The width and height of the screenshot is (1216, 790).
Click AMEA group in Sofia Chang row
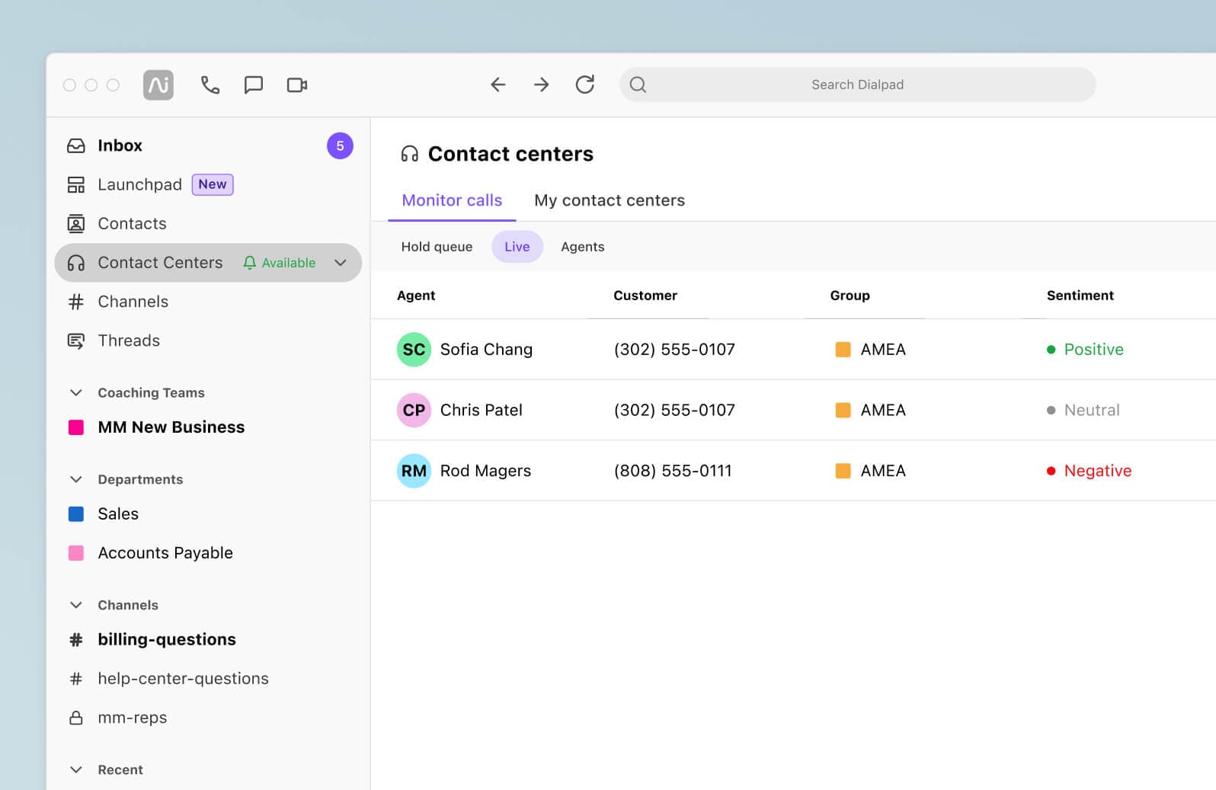pyautogui.click(x=871, y=350)
